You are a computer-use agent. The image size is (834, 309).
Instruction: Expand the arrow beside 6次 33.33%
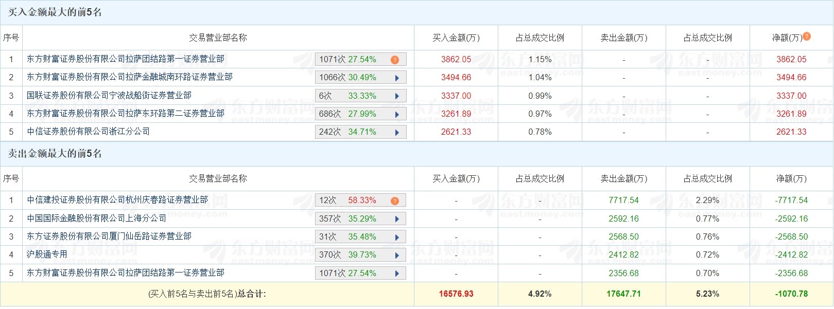coord(397,96)
